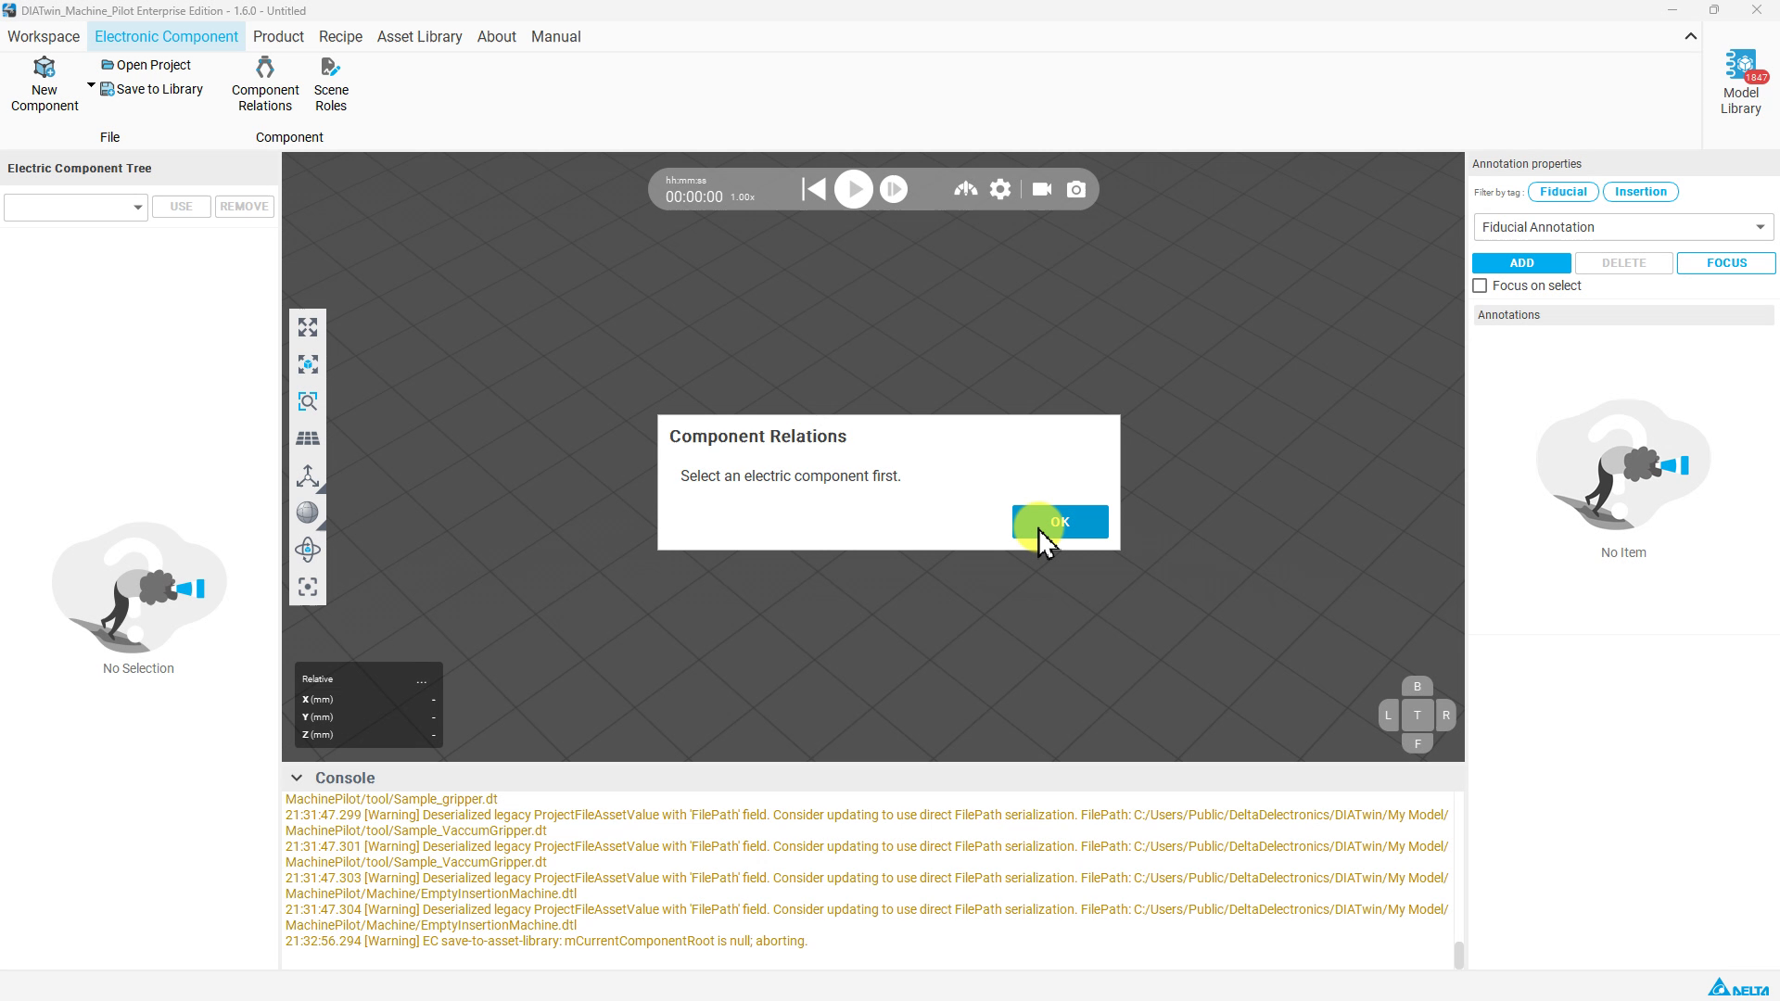Switch to Back view on view cube
Image resolution: width=1780 pixels, height=1001 pixels.
pos(1417,687)
